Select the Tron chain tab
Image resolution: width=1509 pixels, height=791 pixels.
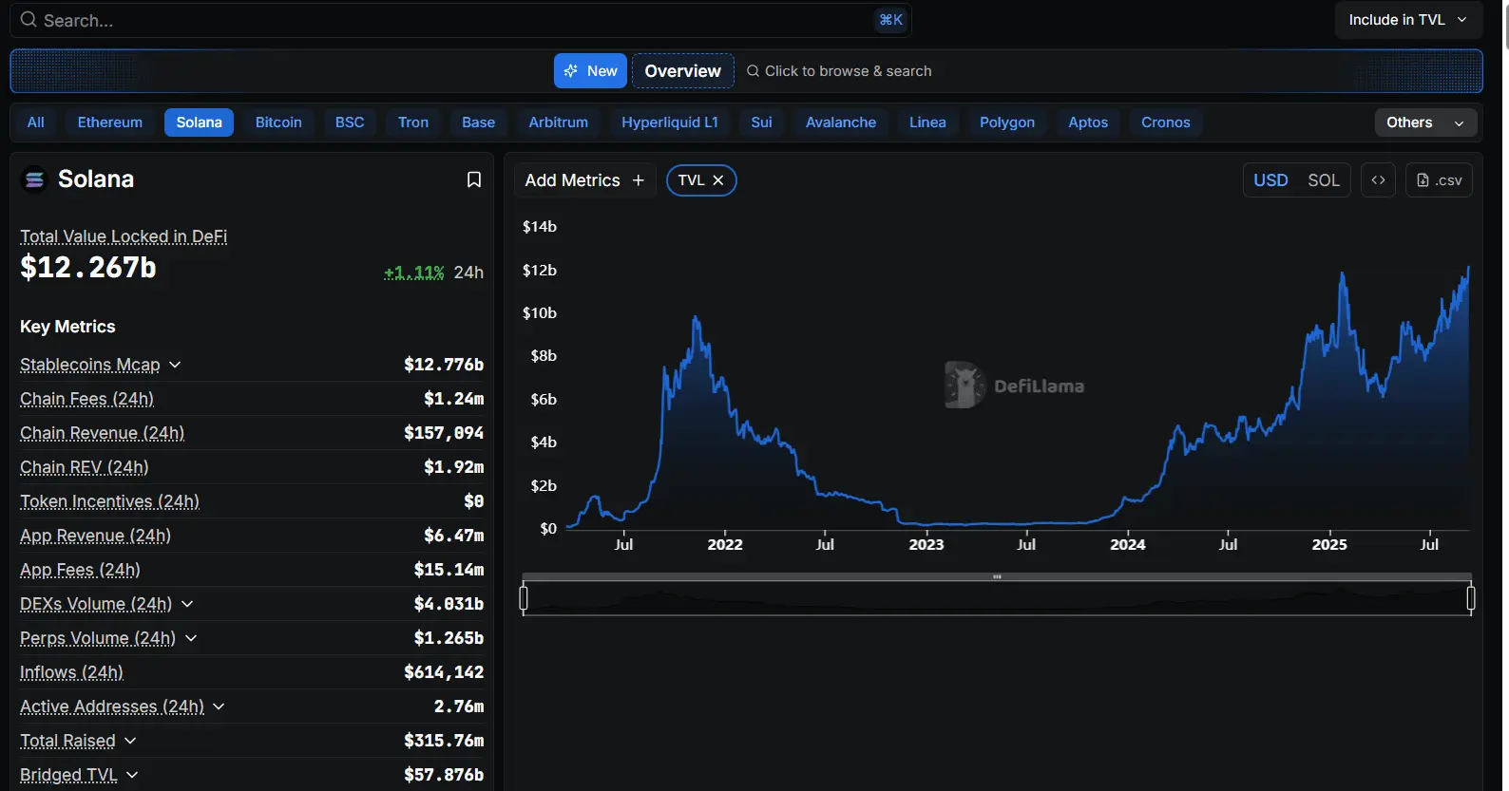click(x=413, y=122)
